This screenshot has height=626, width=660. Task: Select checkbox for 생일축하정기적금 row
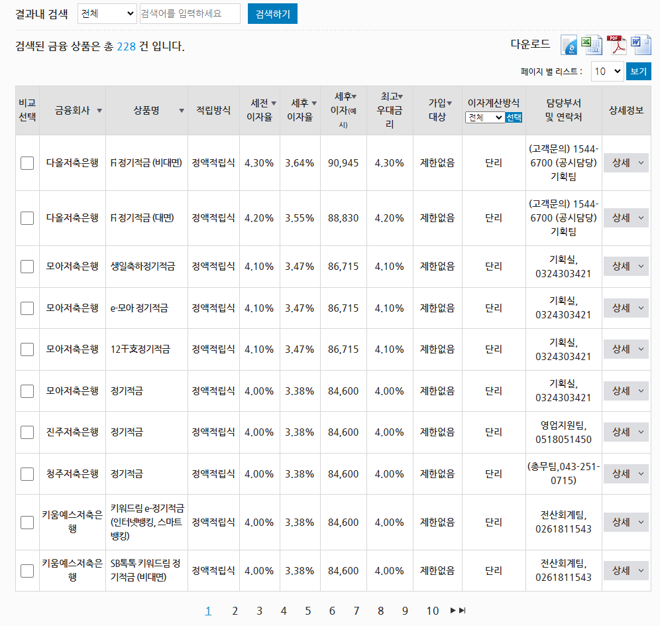click(x=27, y=267)
